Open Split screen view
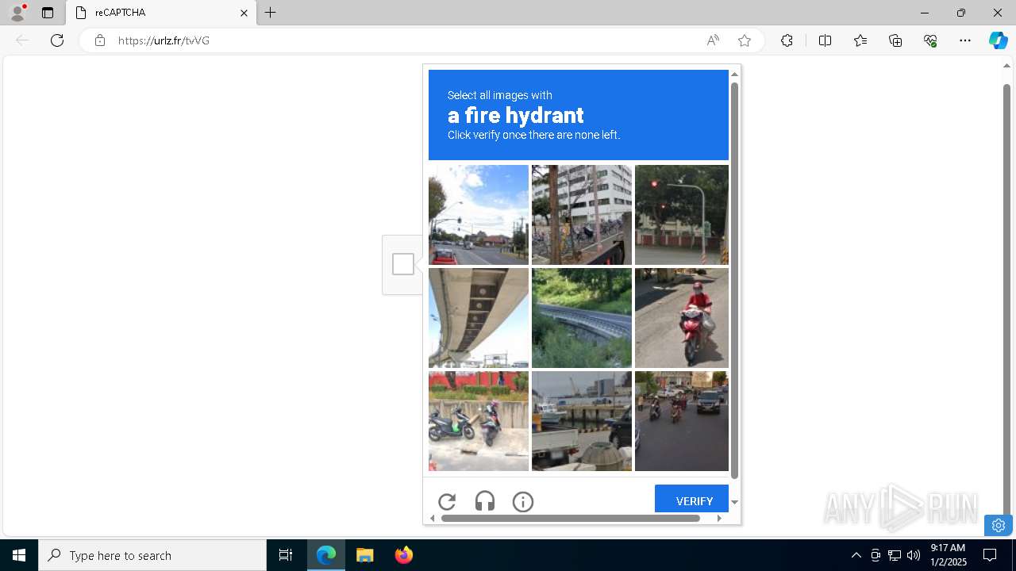1016x571 pixels. [x=825, y=40]
